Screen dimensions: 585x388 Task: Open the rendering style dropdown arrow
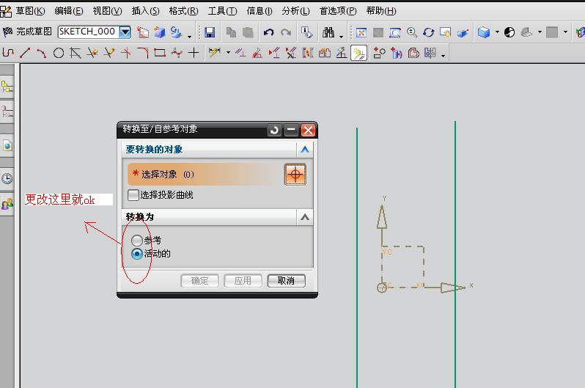pos(497,32)
